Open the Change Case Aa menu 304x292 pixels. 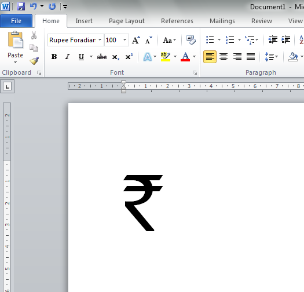(x=169, y=40)
